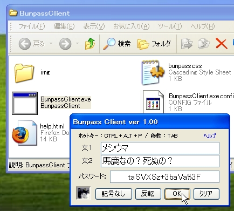Click the green forward arrow icon

click(x=65, y=44)
